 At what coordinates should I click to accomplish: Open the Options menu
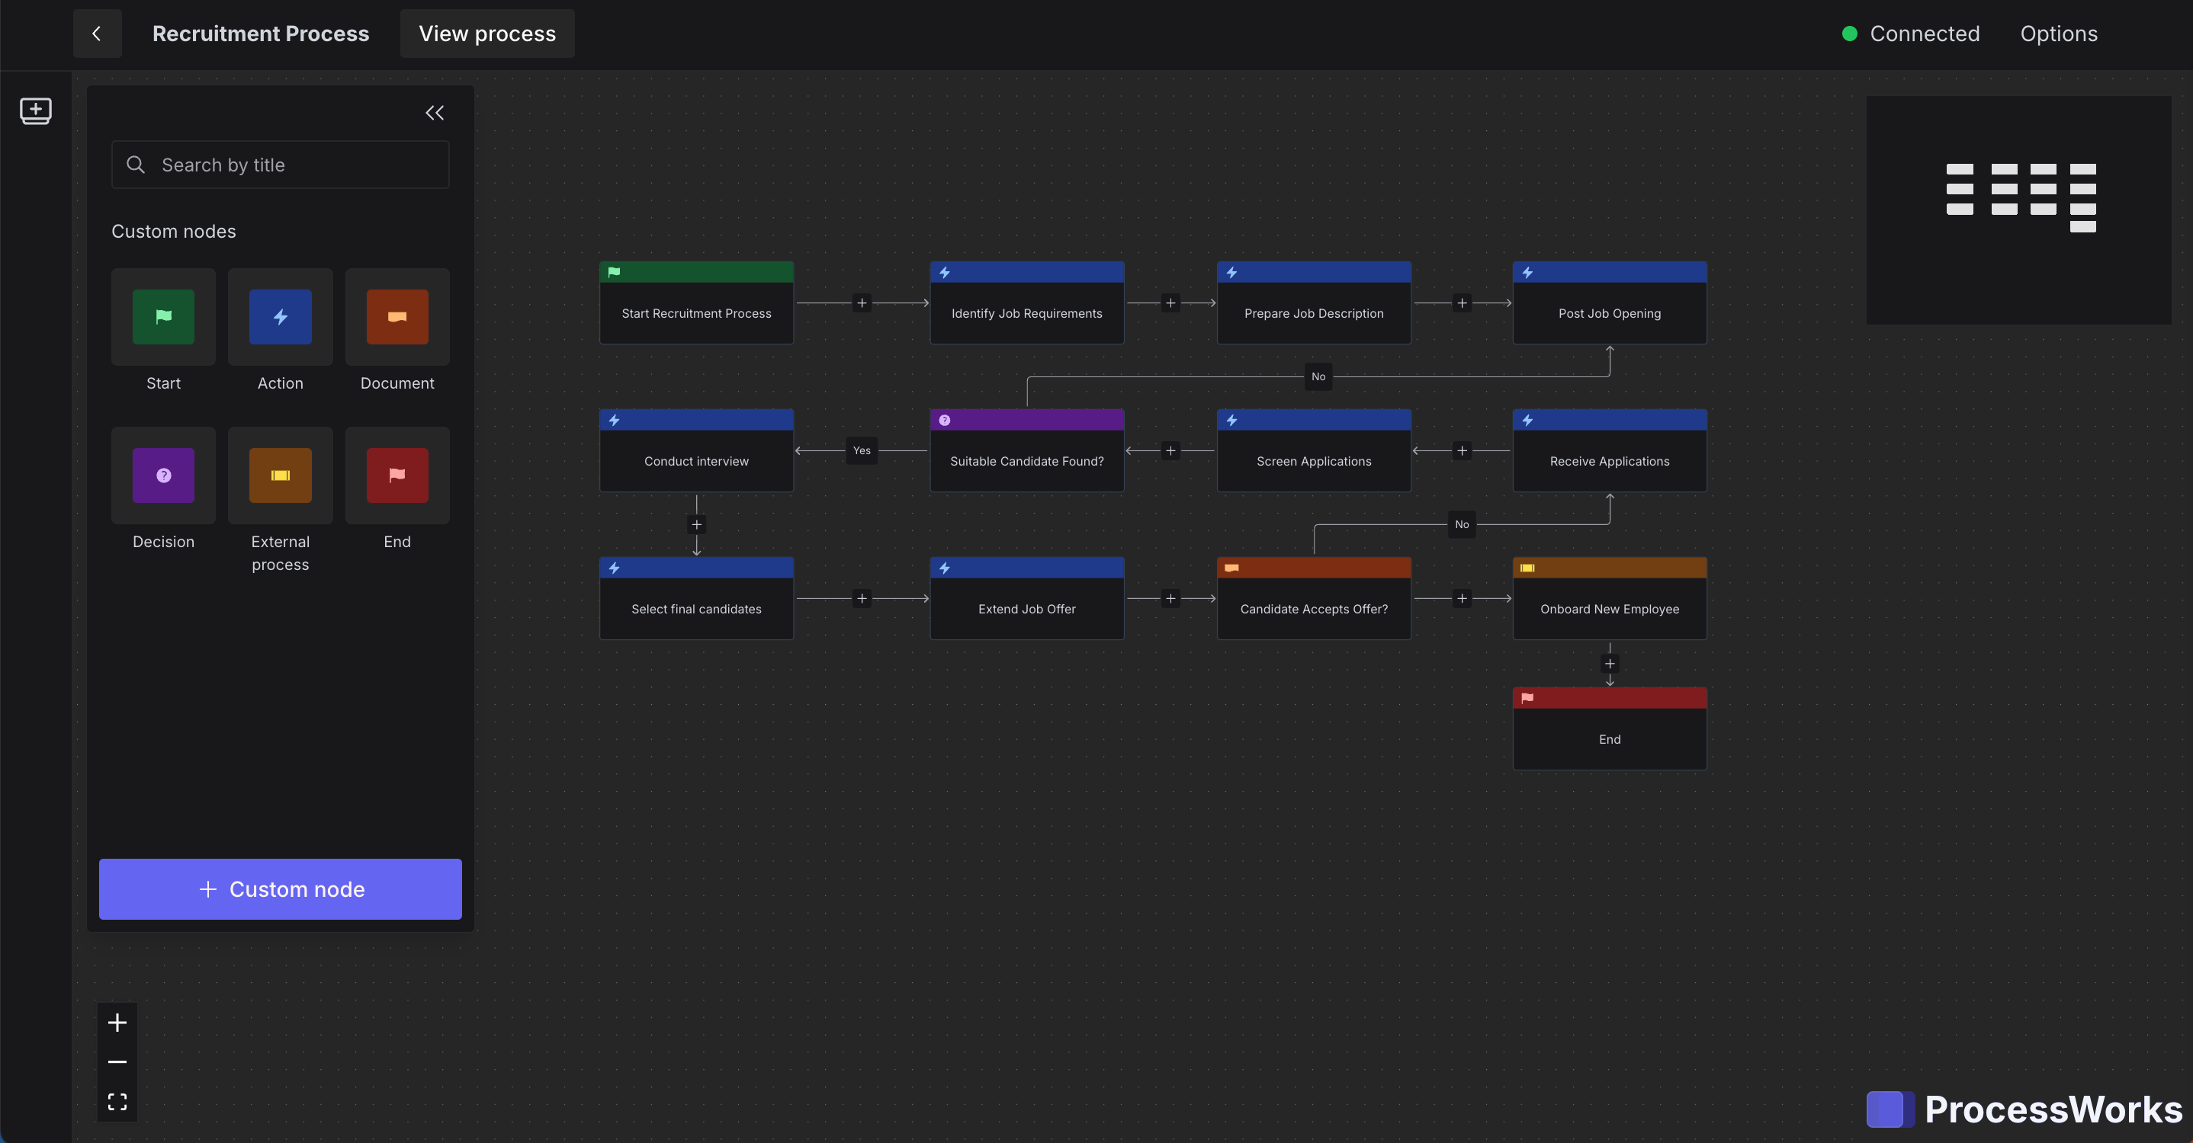[x=2059, y=34]
